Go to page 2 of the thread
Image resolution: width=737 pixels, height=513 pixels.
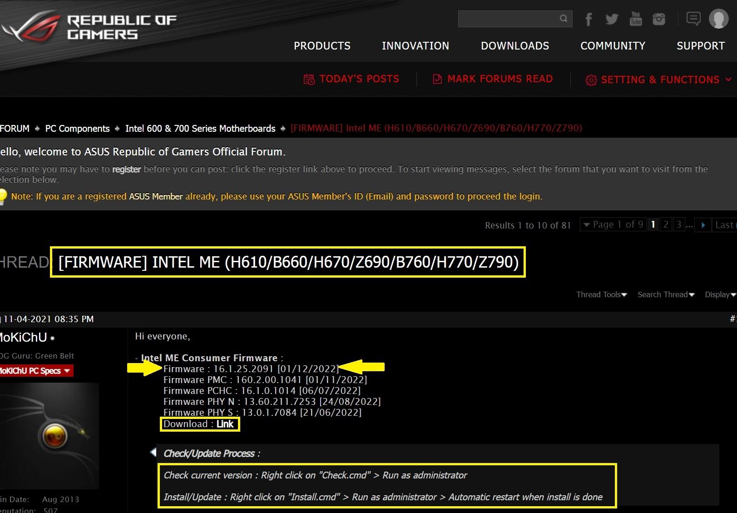[x=666, y=224]
